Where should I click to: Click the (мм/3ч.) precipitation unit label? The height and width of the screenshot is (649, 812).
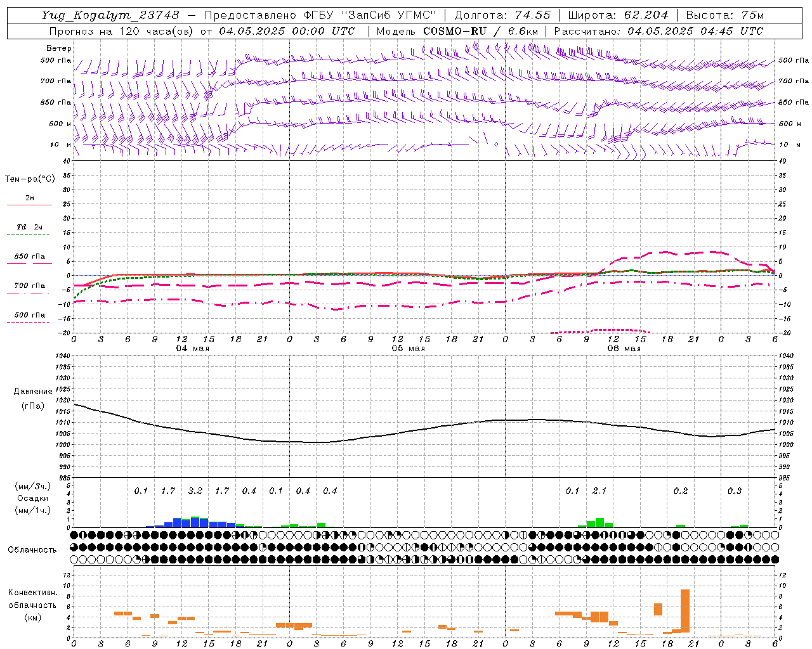point(33,487)
